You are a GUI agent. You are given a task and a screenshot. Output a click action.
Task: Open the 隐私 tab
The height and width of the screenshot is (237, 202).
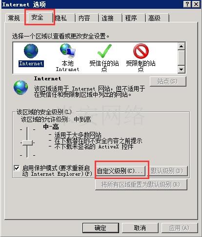[x=61, y=18]
